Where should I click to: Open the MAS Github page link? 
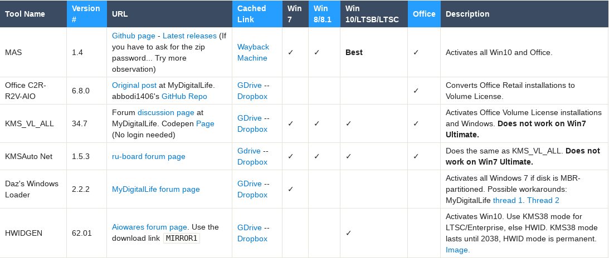click(134, 36)
